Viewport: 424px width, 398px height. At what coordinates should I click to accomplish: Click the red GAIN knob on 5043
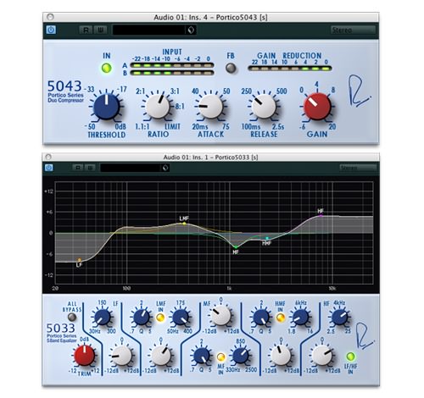point(317,107)
